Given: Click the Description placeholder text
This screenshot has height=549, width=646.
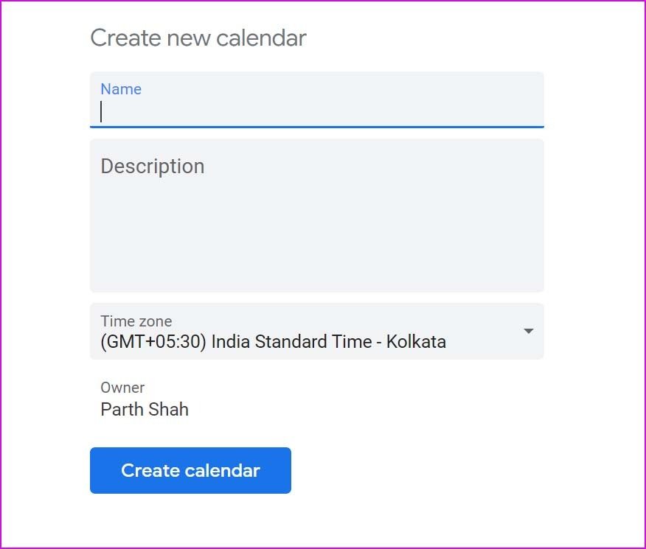Looking at the screenshot, I should [x=153, y=167].
